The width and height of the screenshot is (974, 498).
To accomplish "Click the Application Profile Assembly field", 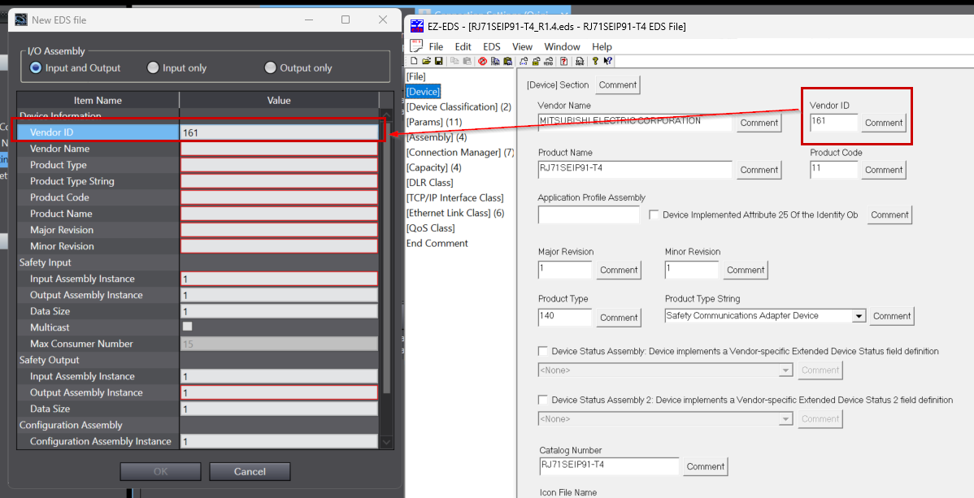I will (589, 214).
